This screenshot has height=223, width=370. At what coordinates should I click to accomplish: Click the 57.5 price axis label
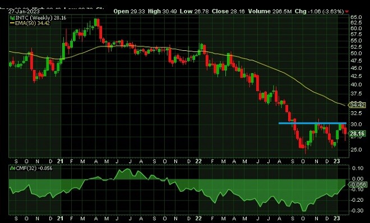coord(356,34)
